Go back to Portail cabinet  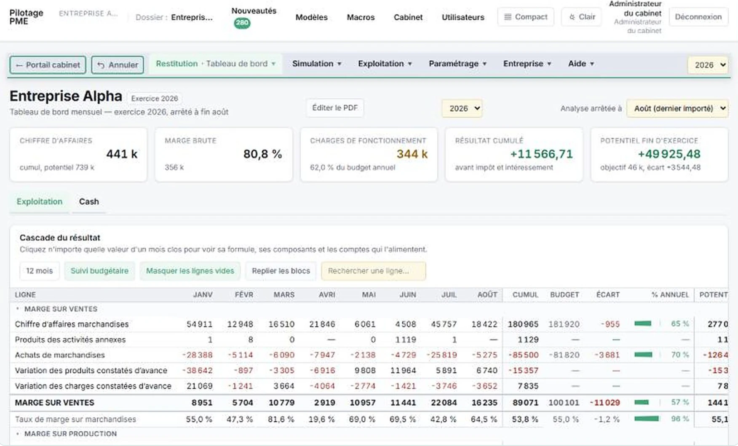(x=48, y=65)
